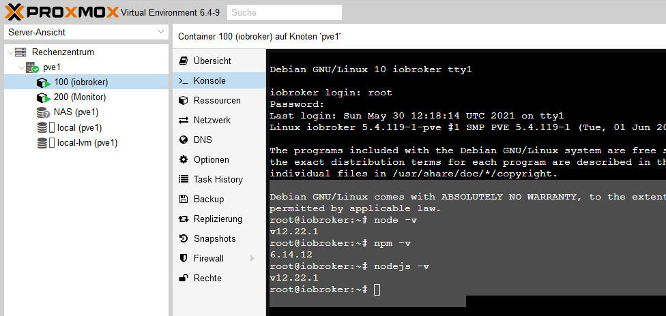Select 100 (iobroker) in the tree

[86, 82]
